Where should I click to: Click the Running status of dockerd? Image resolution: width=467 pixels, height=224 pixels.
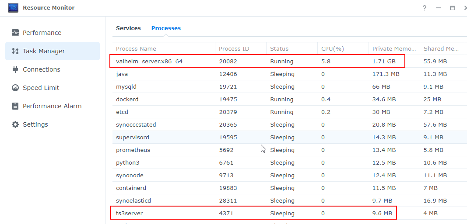click(282, 99)
